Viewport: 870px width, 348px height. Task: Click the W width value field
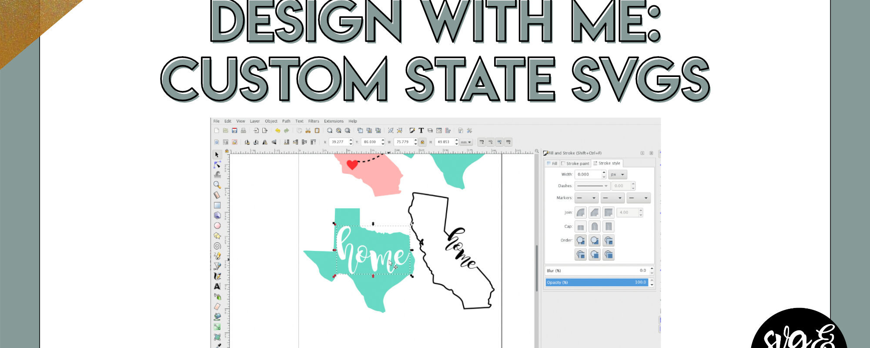click(x=403, y=142)
